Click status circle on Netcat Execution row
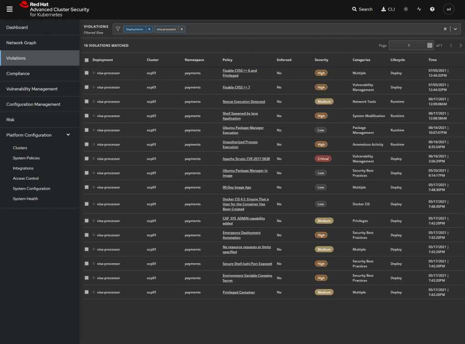Screen dimensions: 465x344 [94, 101]
